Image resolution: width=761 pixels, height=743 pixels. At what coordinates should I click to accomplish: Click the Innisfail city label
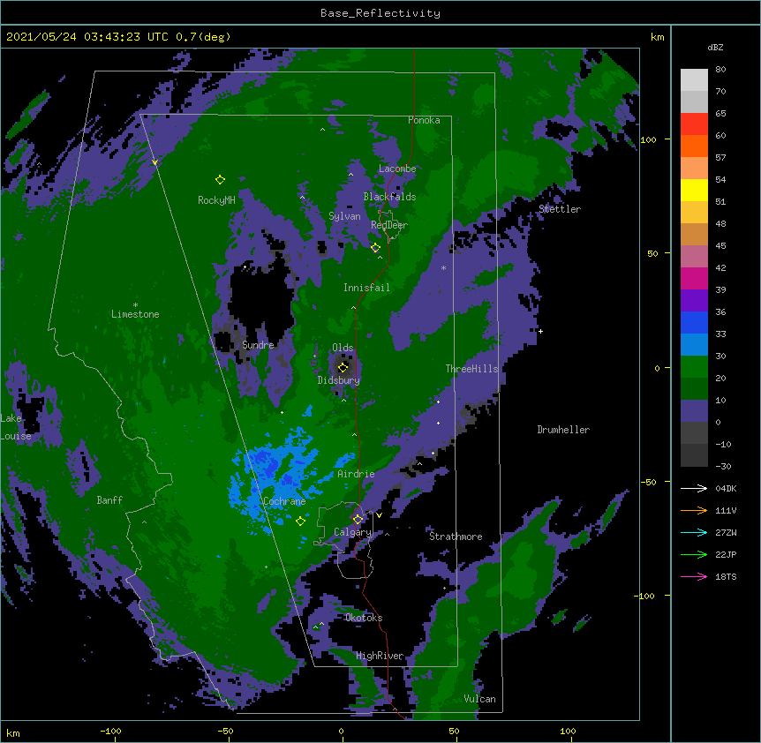point(366,288)
